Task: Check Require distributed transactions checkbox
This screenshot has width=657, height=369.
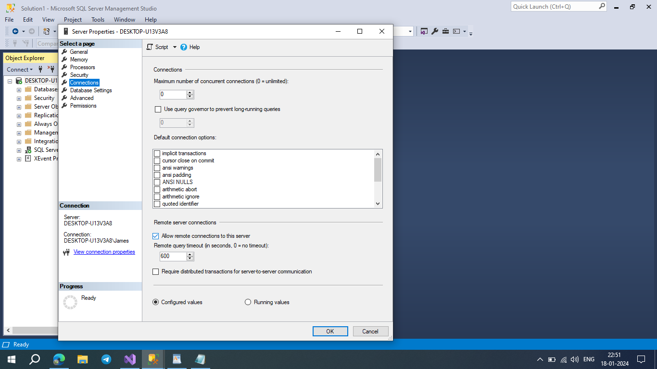Action: point(155,271)
